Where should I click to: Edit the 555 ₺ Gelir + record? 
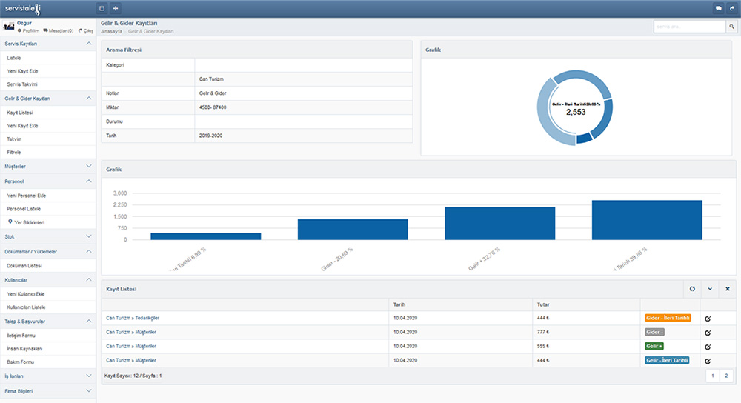point(708,346)
